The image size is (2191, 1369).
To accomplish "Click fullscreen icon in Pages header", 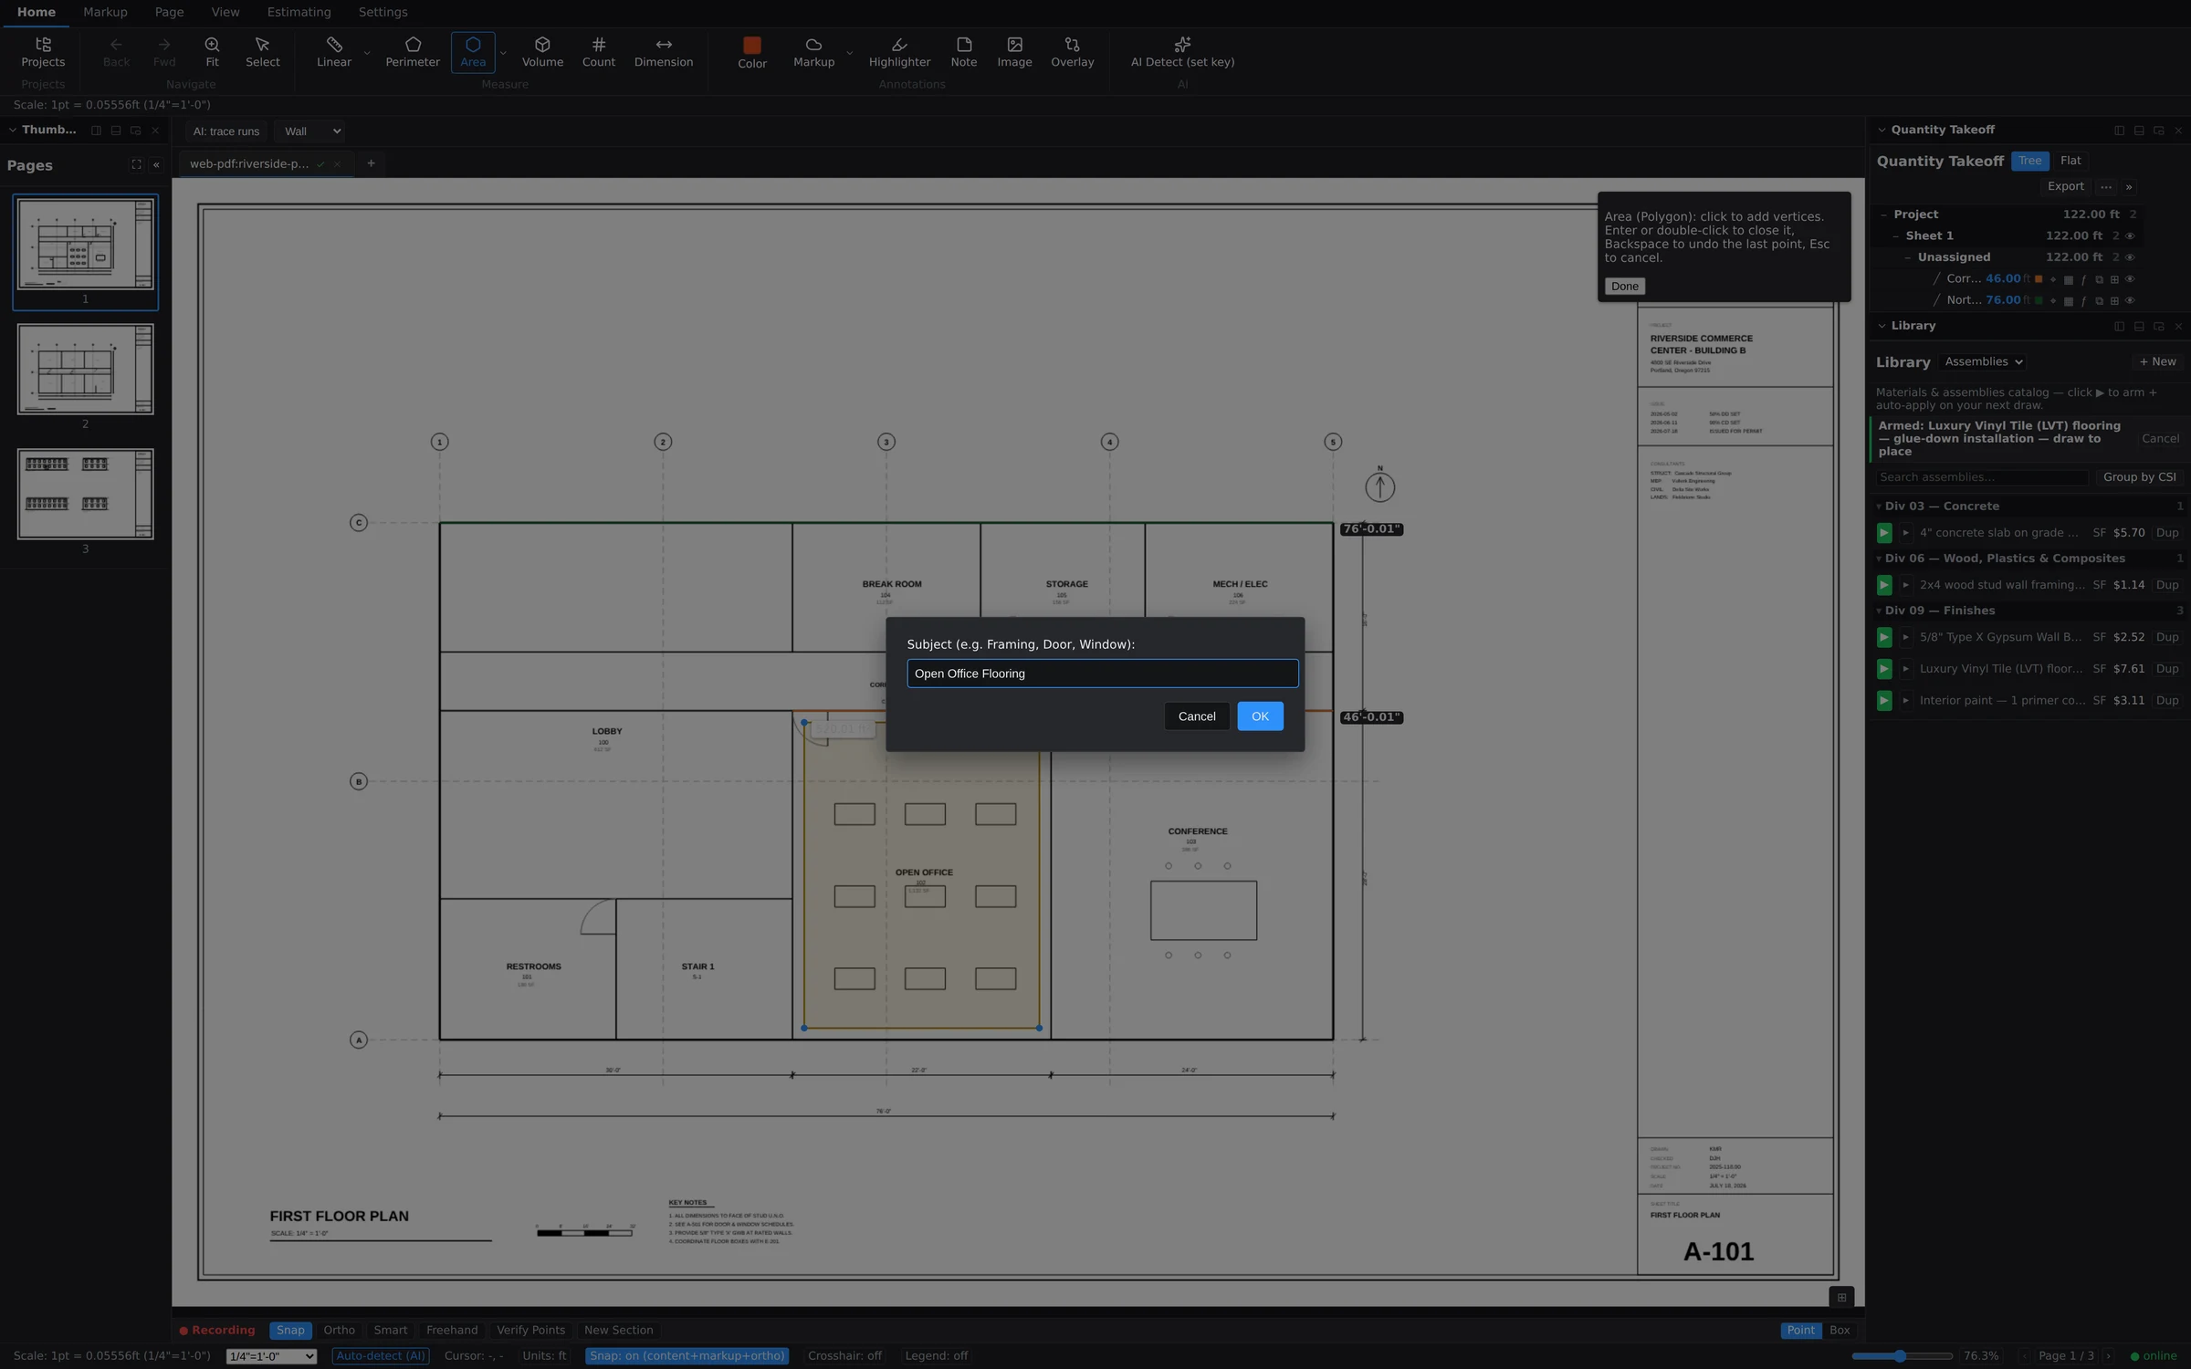I will point(136,165).
